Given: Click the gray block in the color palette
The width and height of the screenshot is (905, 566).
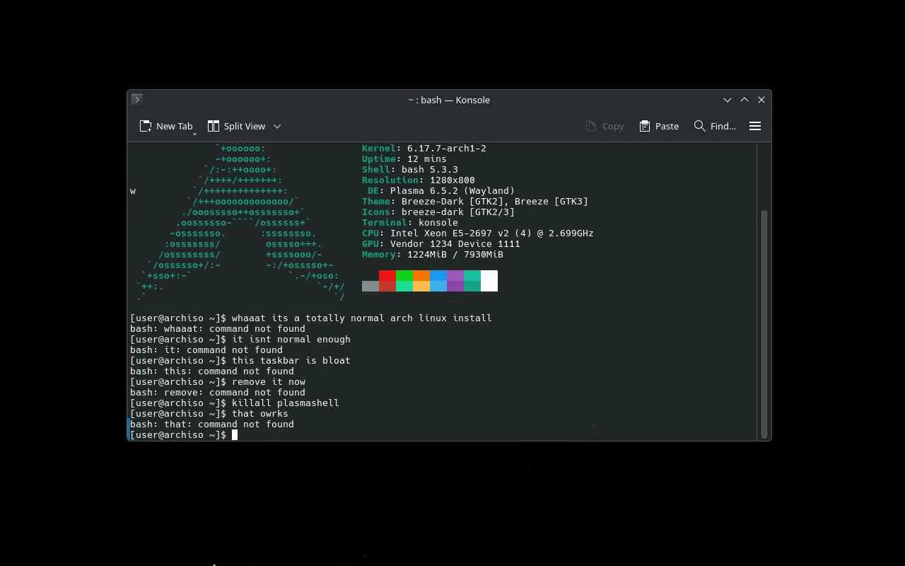Looking at the screenshot, I should coord(370,287).
